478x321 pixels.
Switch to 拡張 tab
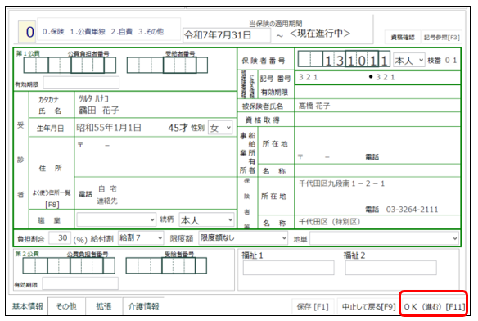pos(104,306)
